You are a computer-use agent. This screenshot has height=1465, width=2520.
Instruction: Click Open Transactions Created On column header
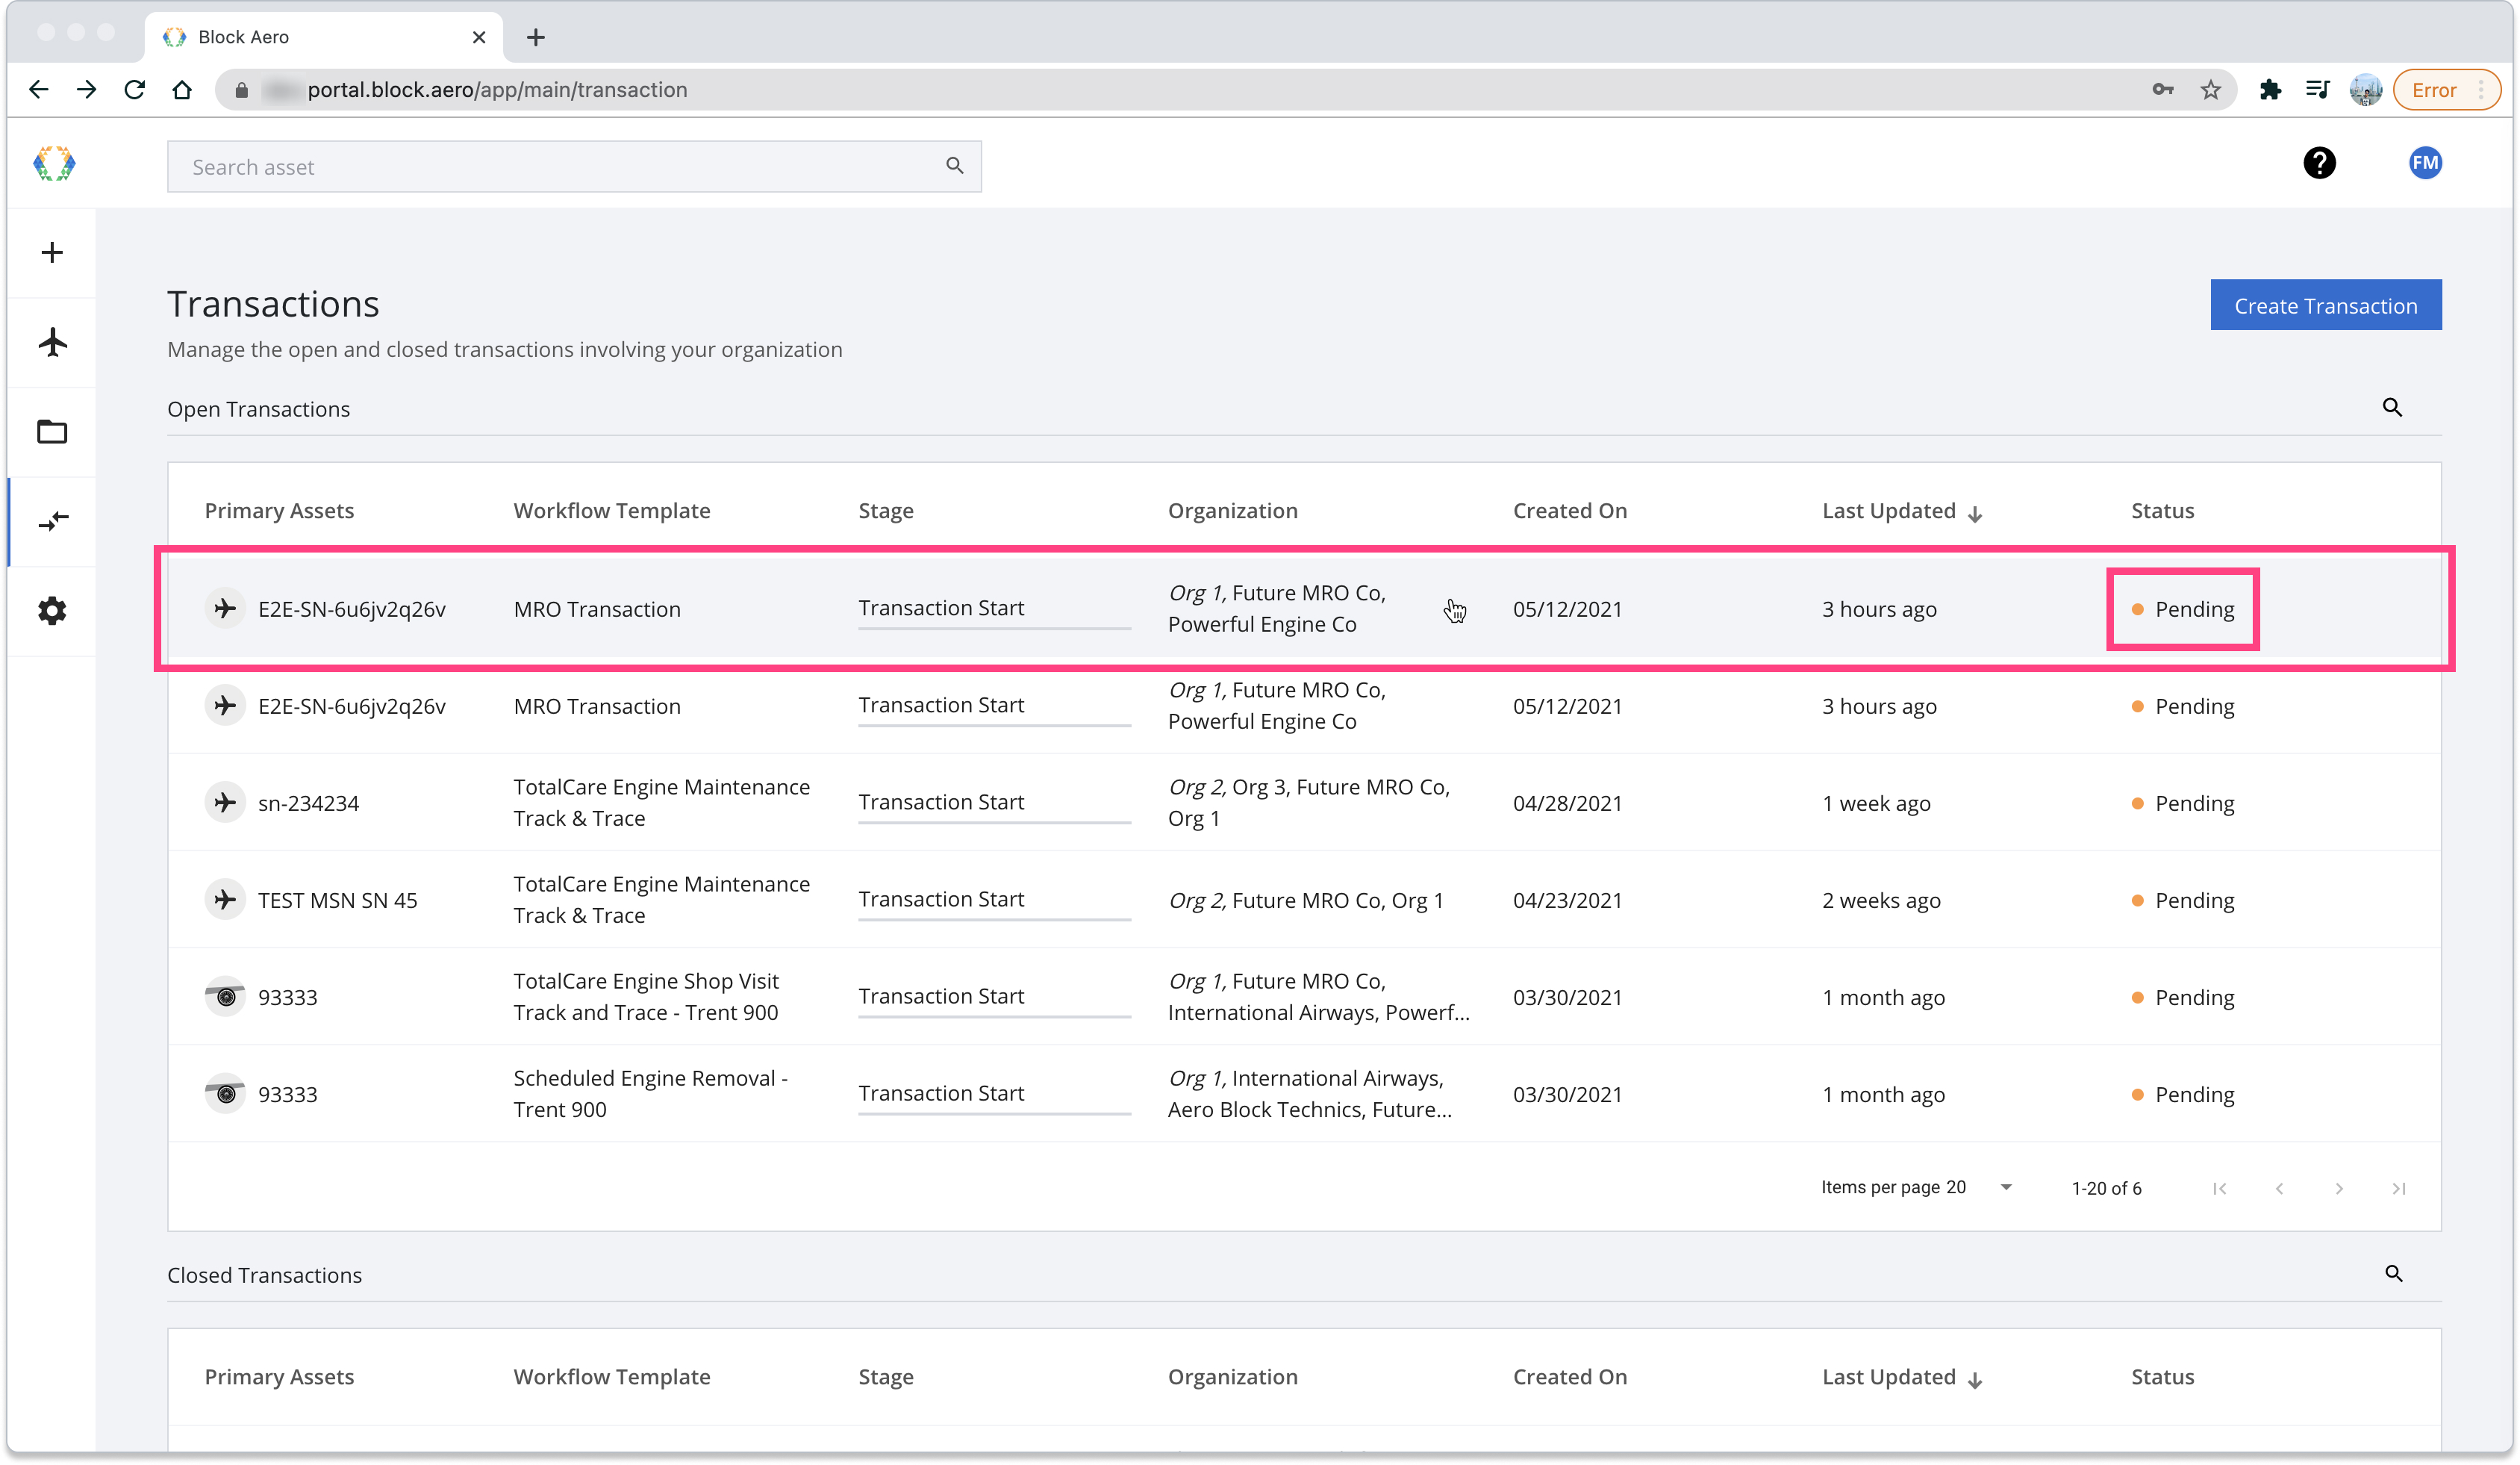(x=1569, y=511)
